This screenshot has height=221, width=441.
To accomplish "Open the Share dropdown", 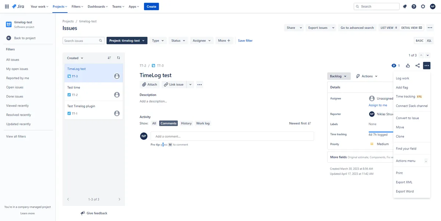I will point(294,28).
